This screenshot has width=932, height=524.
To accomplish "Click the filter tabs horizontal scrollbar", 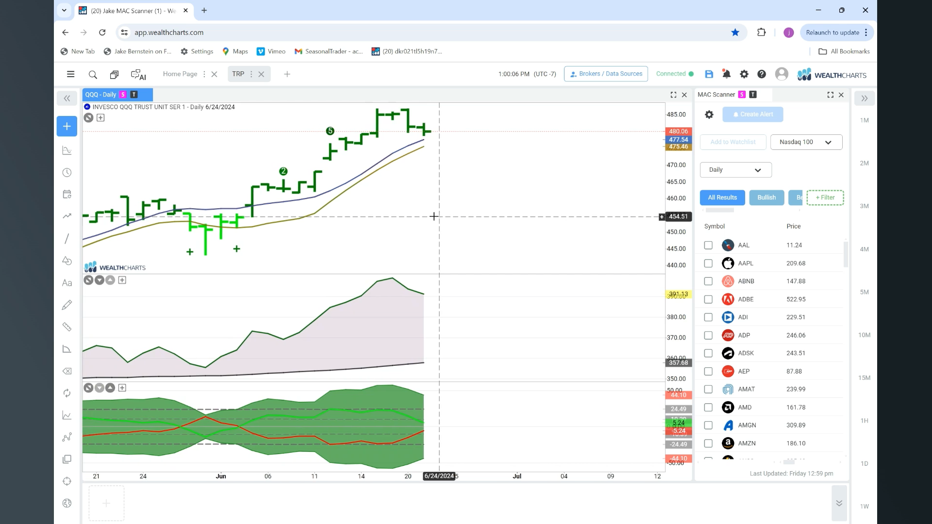I will (x=720, y=210).
